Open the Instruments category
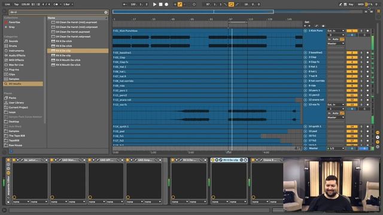383x215 pixels. [x=16, y=51]
